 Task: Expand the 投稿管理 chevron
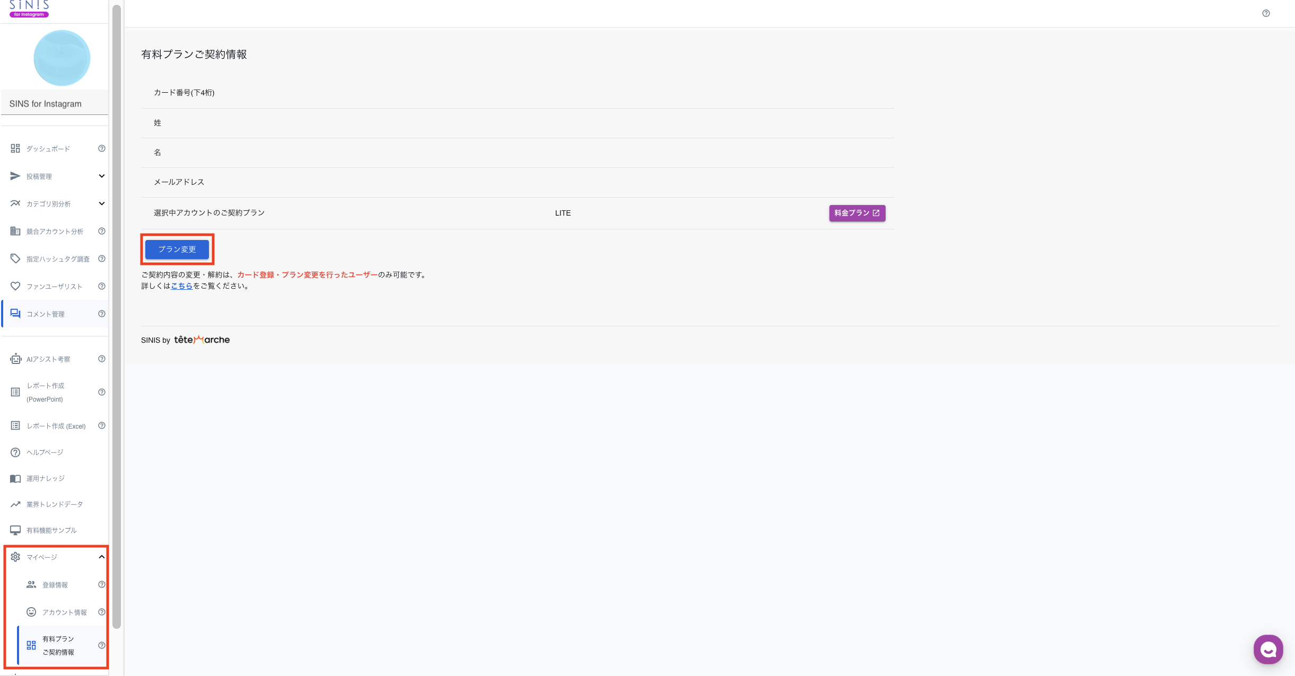coord(102,176)
